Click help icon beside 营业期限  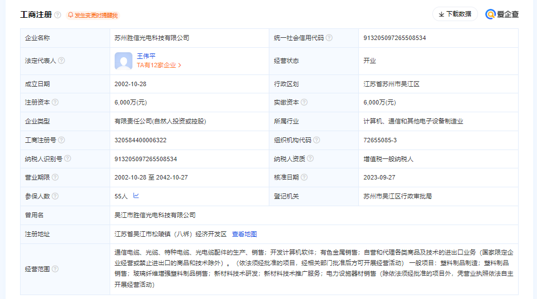[x=55, y=177]
